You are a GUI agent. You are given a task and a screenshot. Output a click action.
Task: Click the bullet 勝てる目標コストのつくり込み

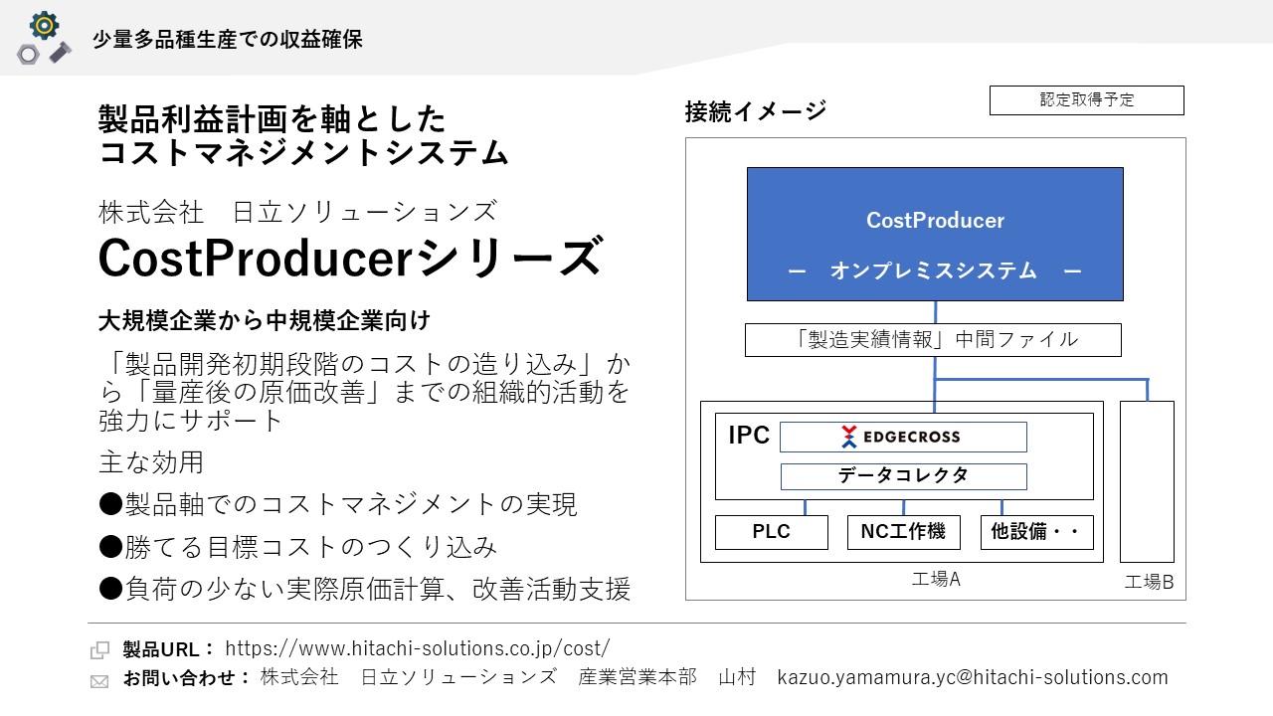(297, 546)
